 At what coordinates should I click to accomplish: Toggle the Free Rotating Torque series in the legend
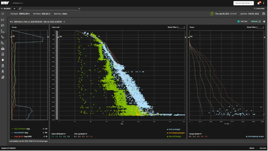[255, 137]
